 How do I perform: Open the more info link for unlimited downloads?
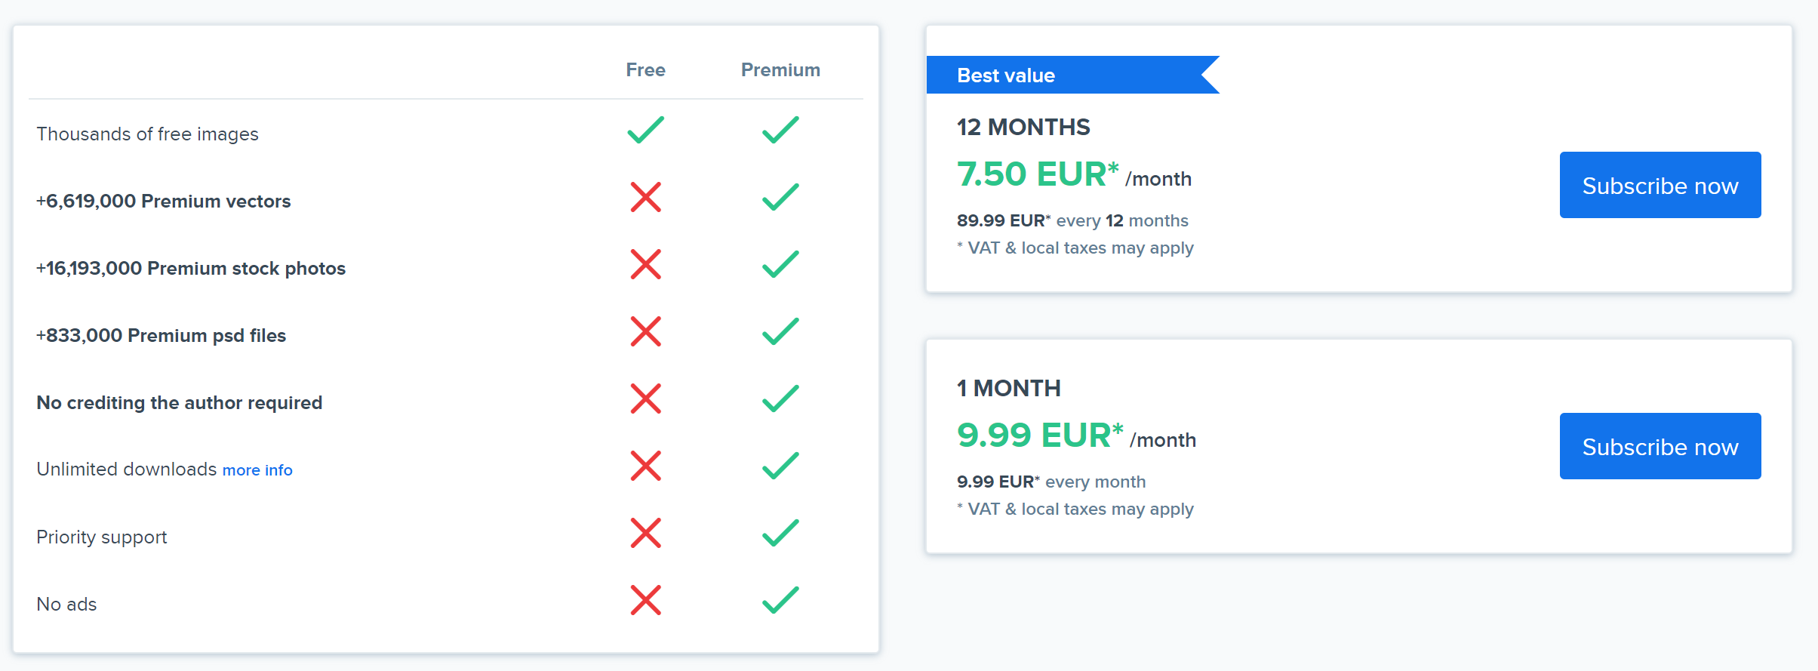coord(257,470)
